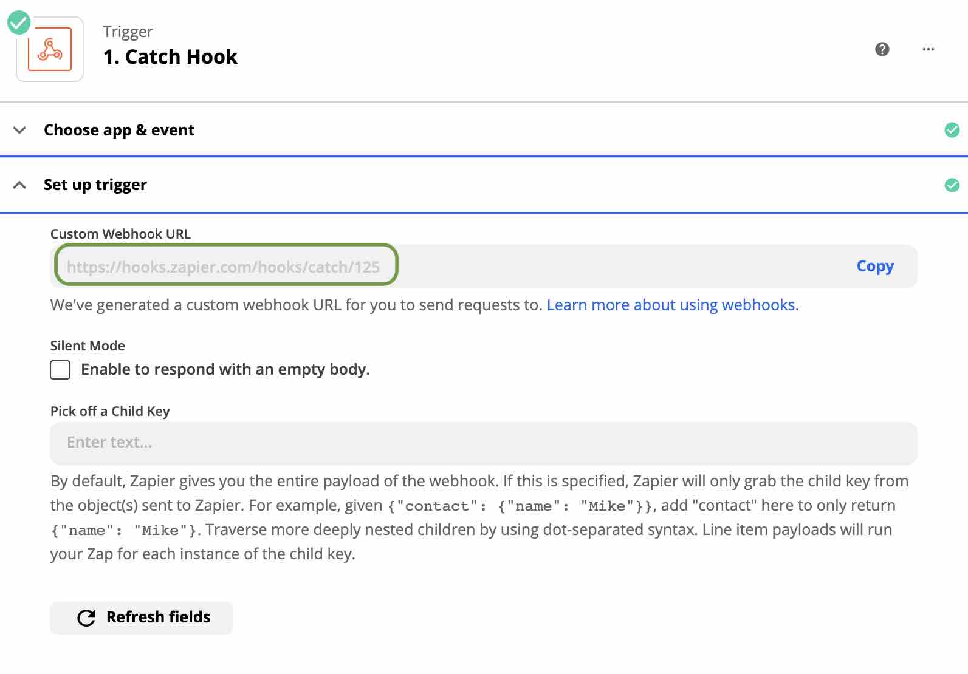Click the Webhooks app icon
The image size is (968, 674).
coord(50,49)
